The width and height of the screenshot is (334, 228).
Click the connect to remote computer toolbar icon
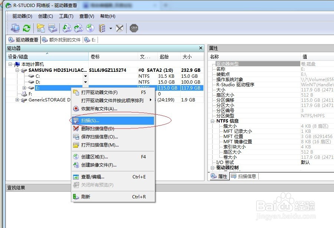(x=15, y=28)
